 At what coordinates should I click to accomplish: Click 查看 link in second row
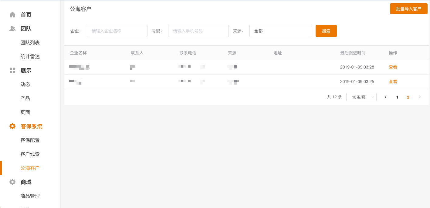pos(393,82)
